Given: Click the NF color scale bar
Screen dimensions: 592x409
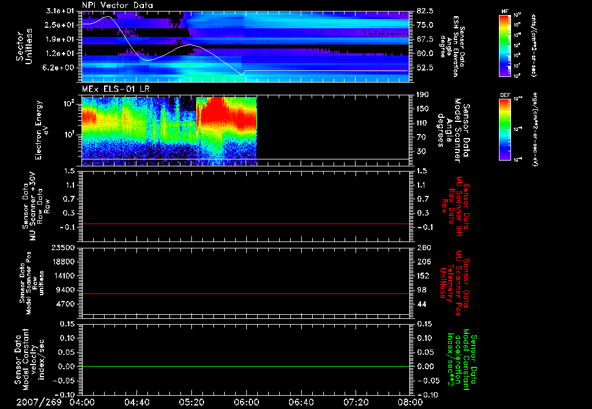Looking at the screenshot, I should pyautogui.click(x=505, y=45).
